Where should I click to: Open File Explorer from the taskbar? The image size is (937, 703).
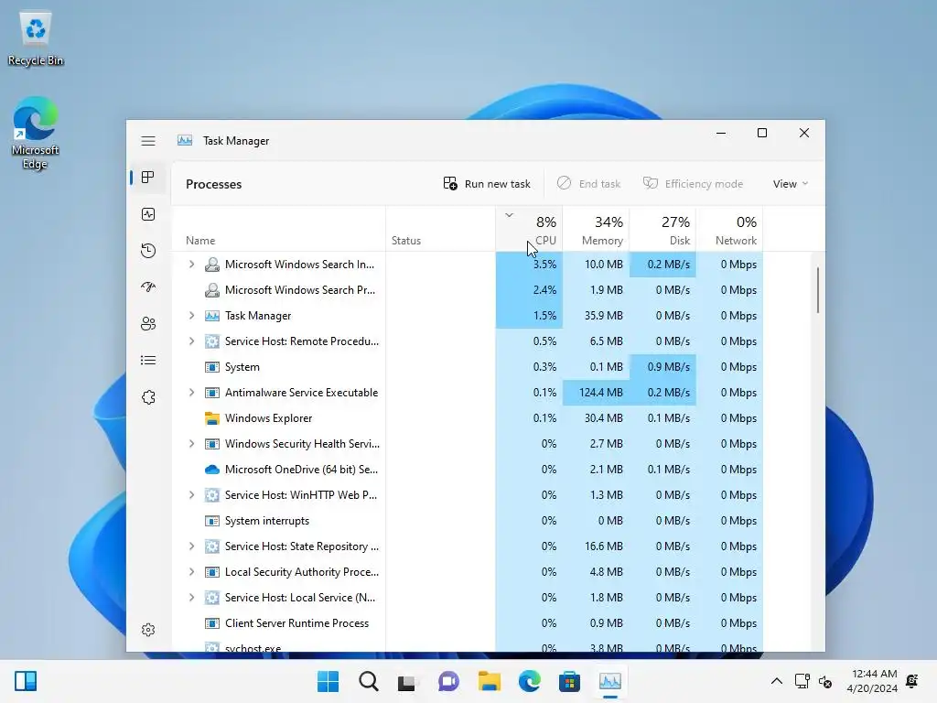489,681
